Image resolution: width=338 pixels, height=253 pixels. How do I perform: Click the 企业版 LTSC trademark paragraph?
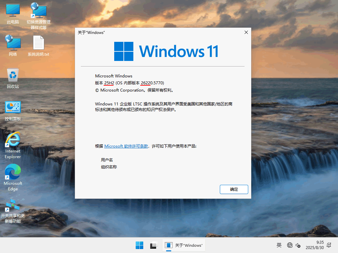pos(164,107)
